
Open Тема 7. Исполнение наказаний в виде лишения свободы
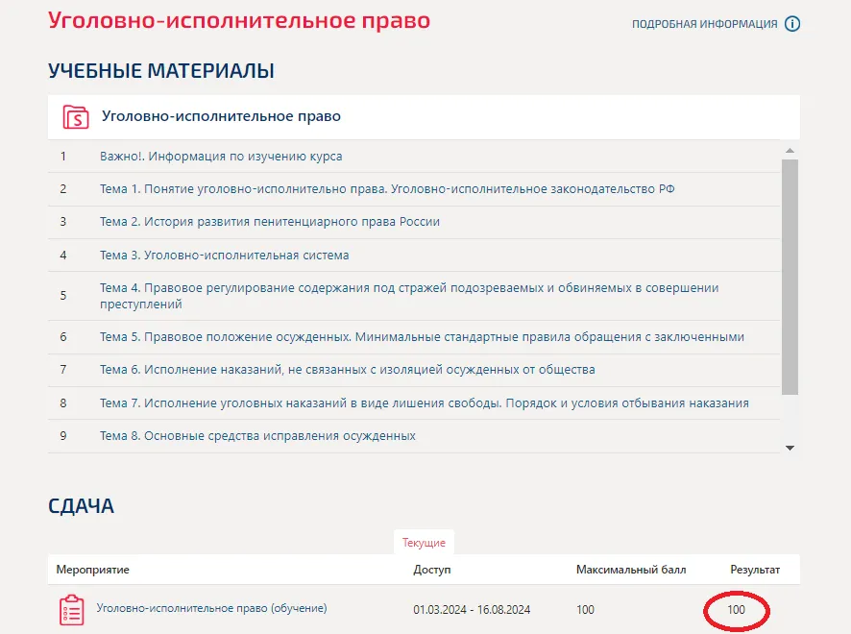click(425, 403)
